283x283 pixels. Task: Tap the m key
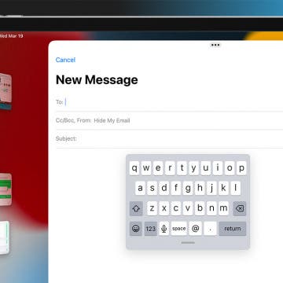(223, 208)
